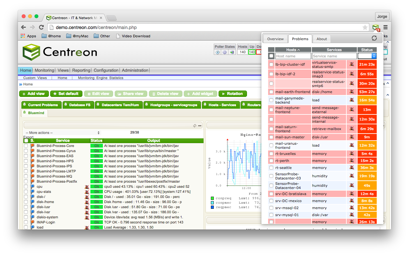Screen dimensions: 409x255
Task: Click bug icon in mail-sun-master row
Action: pos(351,137)
